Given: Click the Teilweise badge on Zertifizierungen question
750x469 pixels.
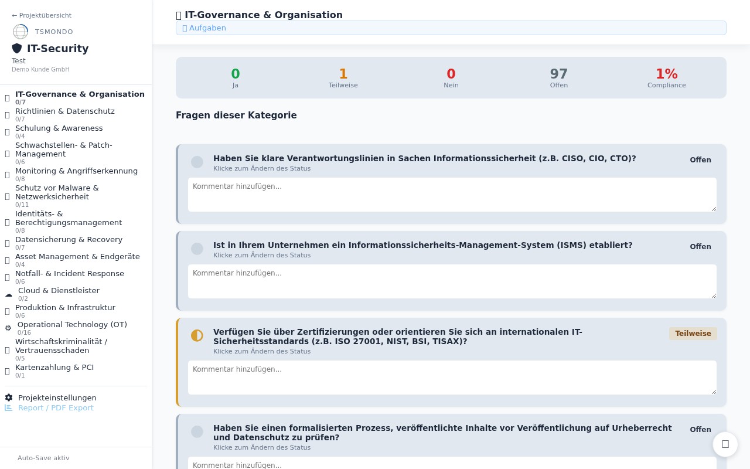Looking at the screenshot, I should tap(693, 334).
